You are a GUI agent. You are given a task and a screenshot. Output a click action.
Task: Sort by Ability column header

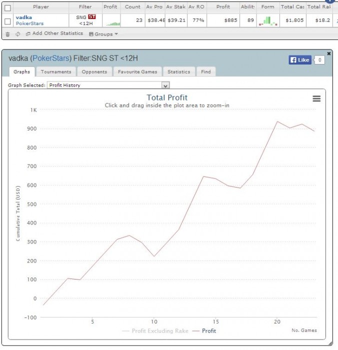[248, 7]
